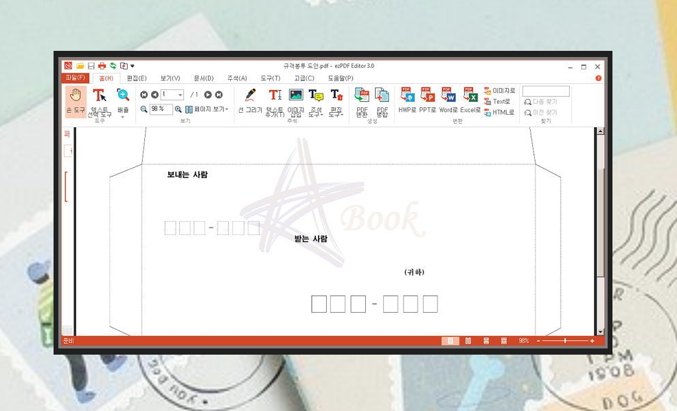This screenshot has height=411, width=677.
Task: Convert to Excel with Excel로 icon
Action: point(470,100)
